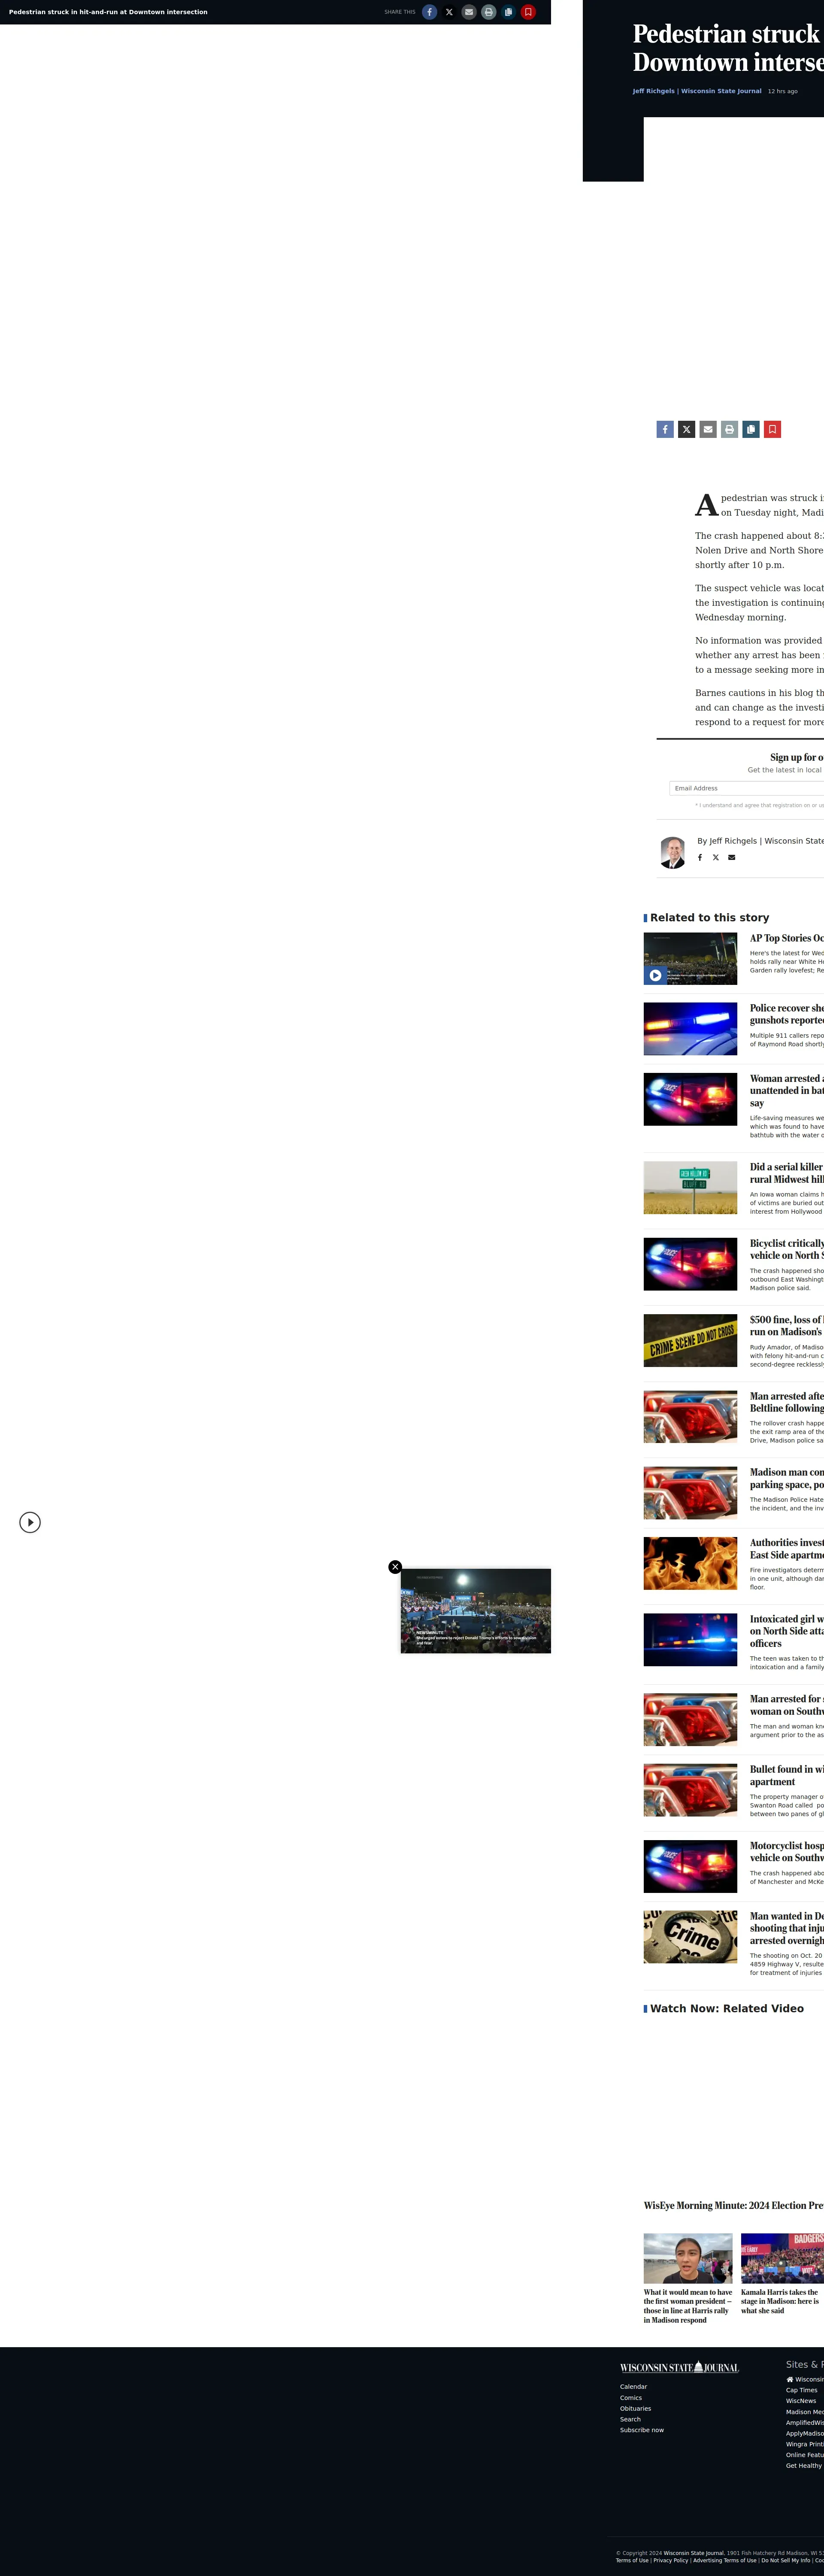The image size is (824, 2576).
Task: Click square X share button above article
Action: pos(686,429)
